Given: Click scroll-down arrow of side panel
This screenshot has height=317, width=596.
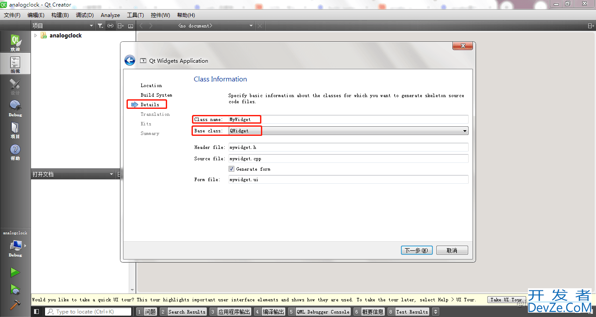Looking at the screenshot, I should pos(132,290).
